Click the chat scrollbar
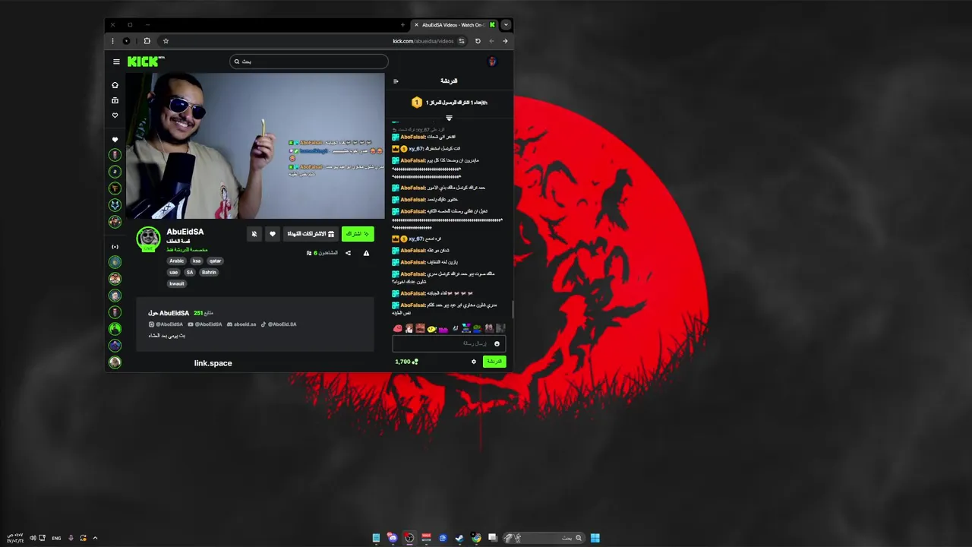Viewport: 972px width, 547px height. click(x=512, y=309)
